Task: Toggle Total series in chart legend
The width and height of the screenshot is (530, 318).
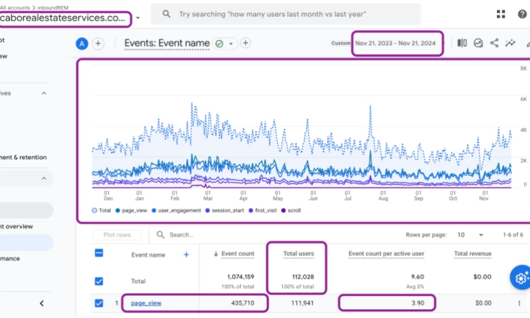Action: coord(101,211)
